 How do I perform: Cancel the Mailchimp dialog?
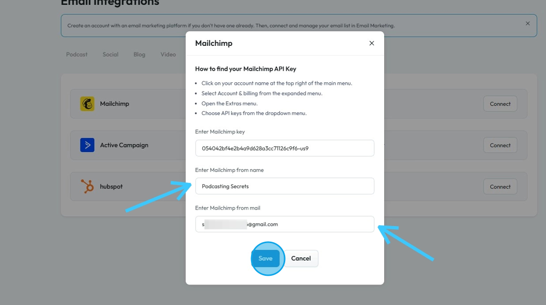(x=301, y=258)
